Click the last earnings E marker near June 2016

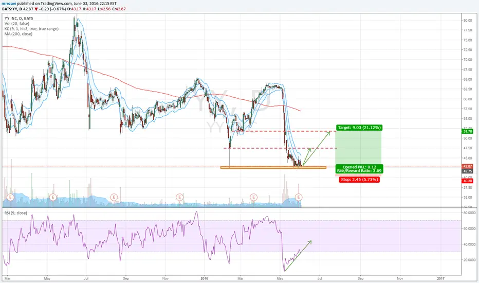pos(299,198)
